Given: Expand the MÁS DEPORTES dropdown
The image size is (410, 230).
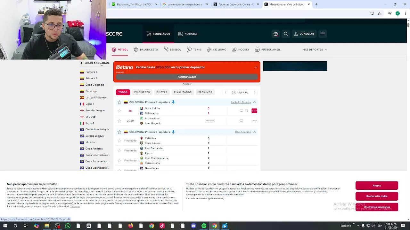Looking at the screenshot, I should (315, 50).
